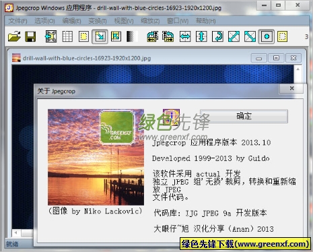The width and height of the screenshot is (313, 252).
Task: Click the rotate left icon
Action: click(x=153, y=36)
